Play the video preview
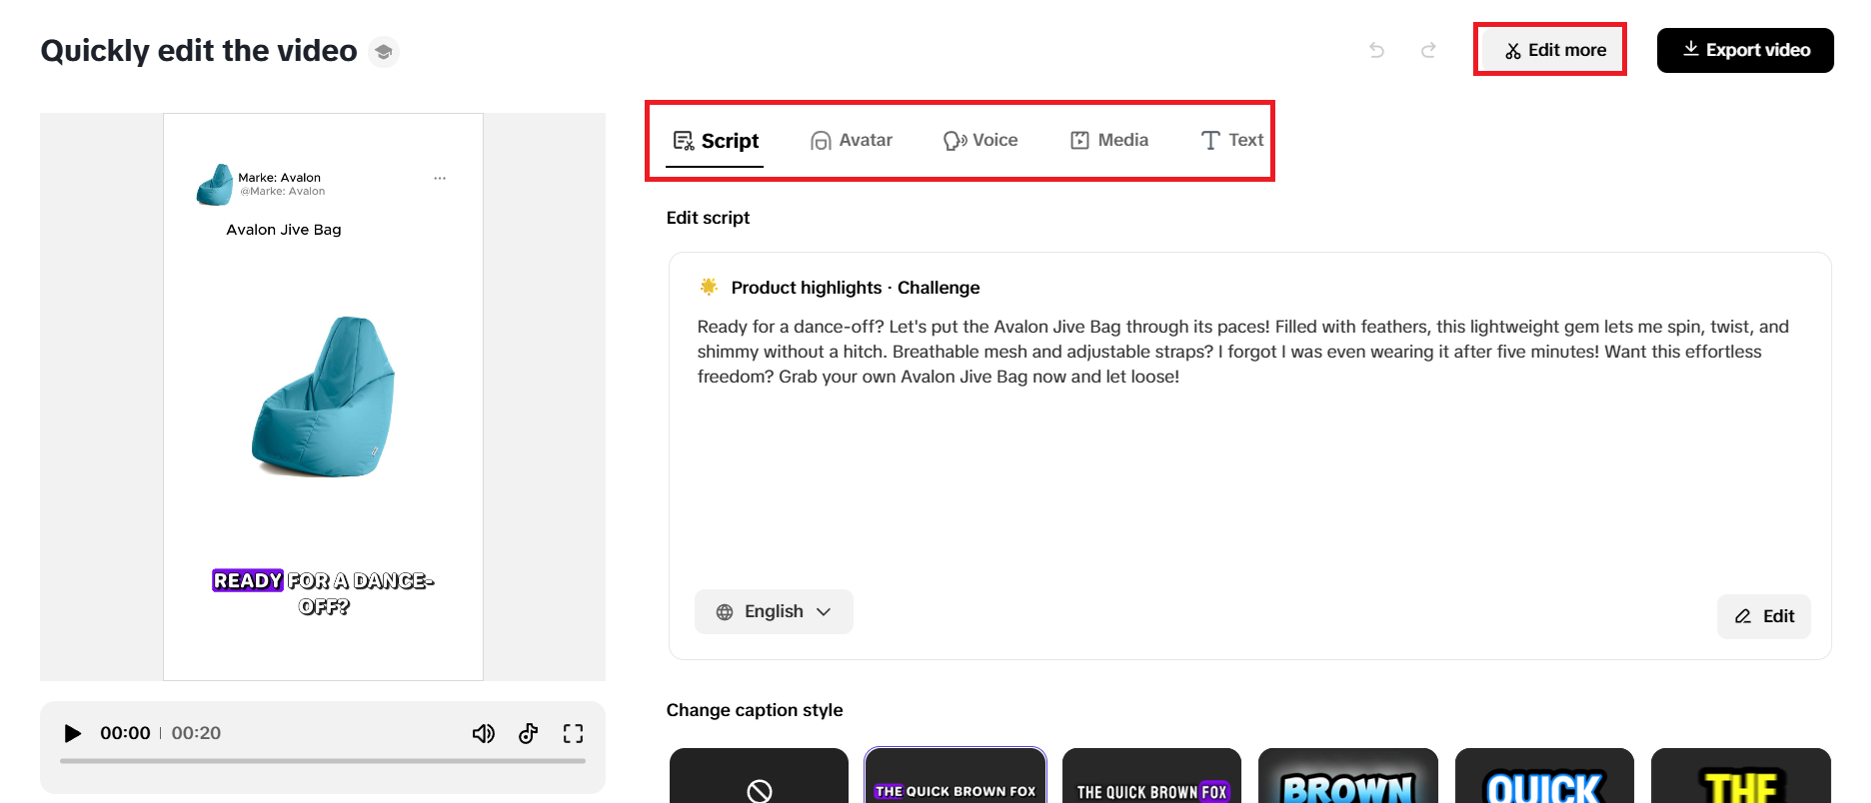 click(x=72, y=733)
